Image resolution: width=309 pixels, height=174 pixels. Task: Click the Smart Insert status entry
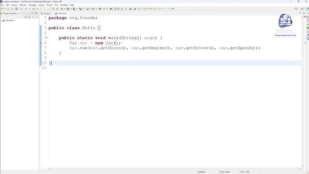pos(225,172)
